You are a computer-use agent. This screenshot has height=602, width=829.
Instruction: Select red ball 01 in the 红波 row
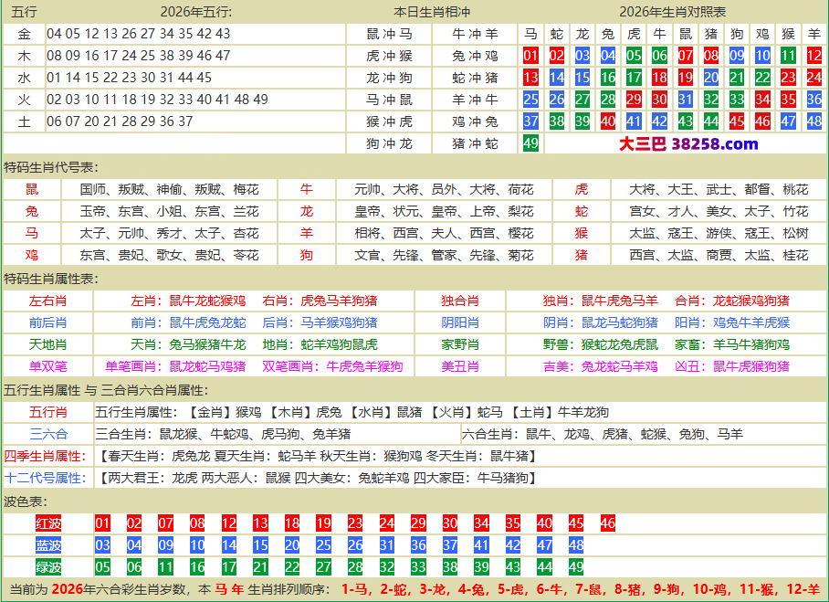click(x=102, y=523)
